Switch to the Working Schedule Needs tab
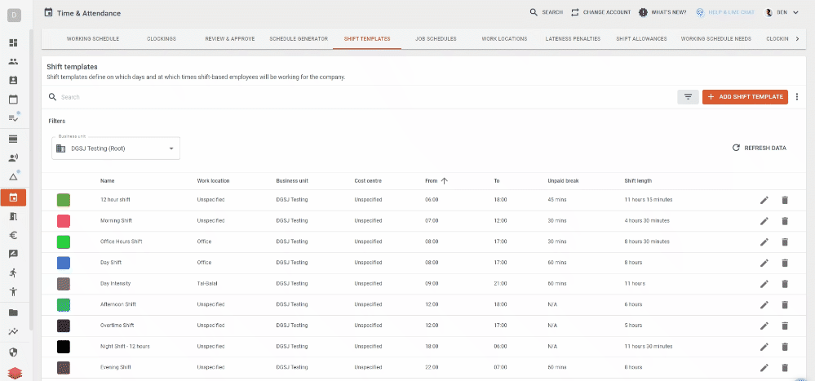This screenshot has width=815, height=381. tap(715, 39)
